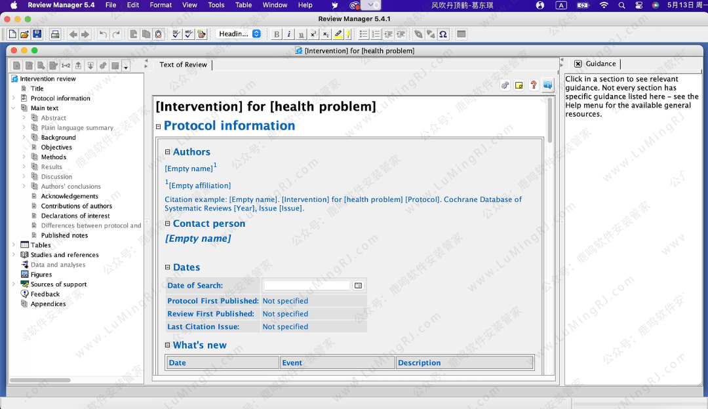Toggle bold formatting button
This screenshot has height=409, width=708.
tap(277, 34)
